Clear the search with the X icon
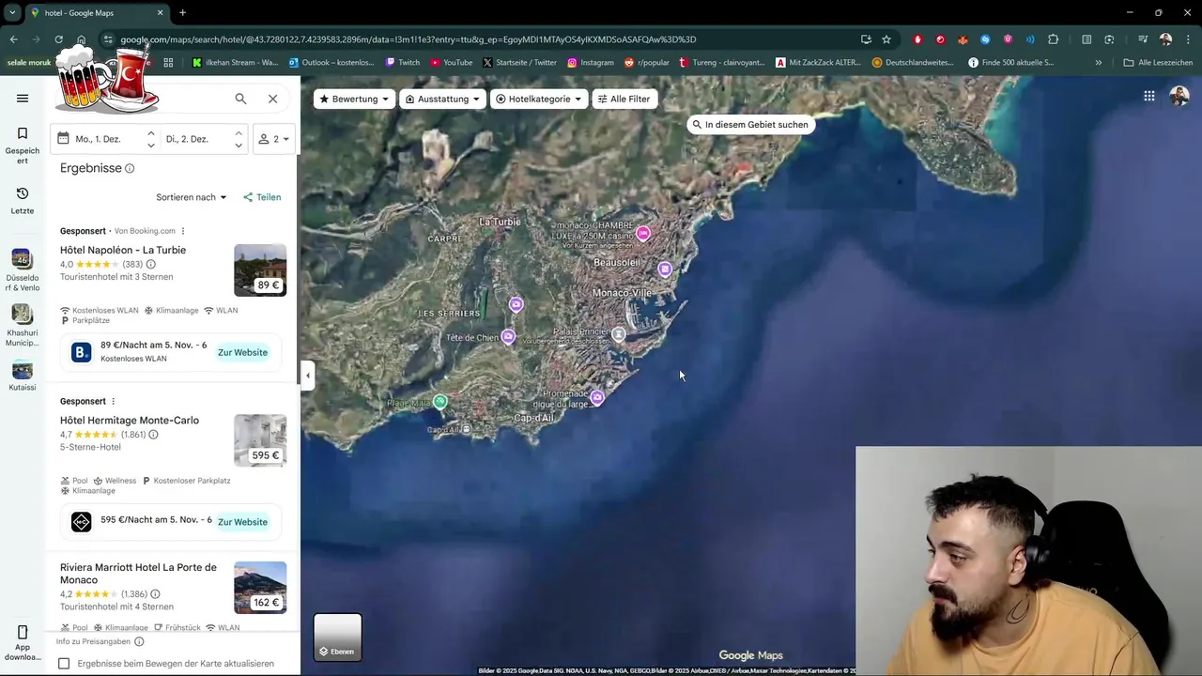This screenshot has width=1202, height=676. (272, 99)
